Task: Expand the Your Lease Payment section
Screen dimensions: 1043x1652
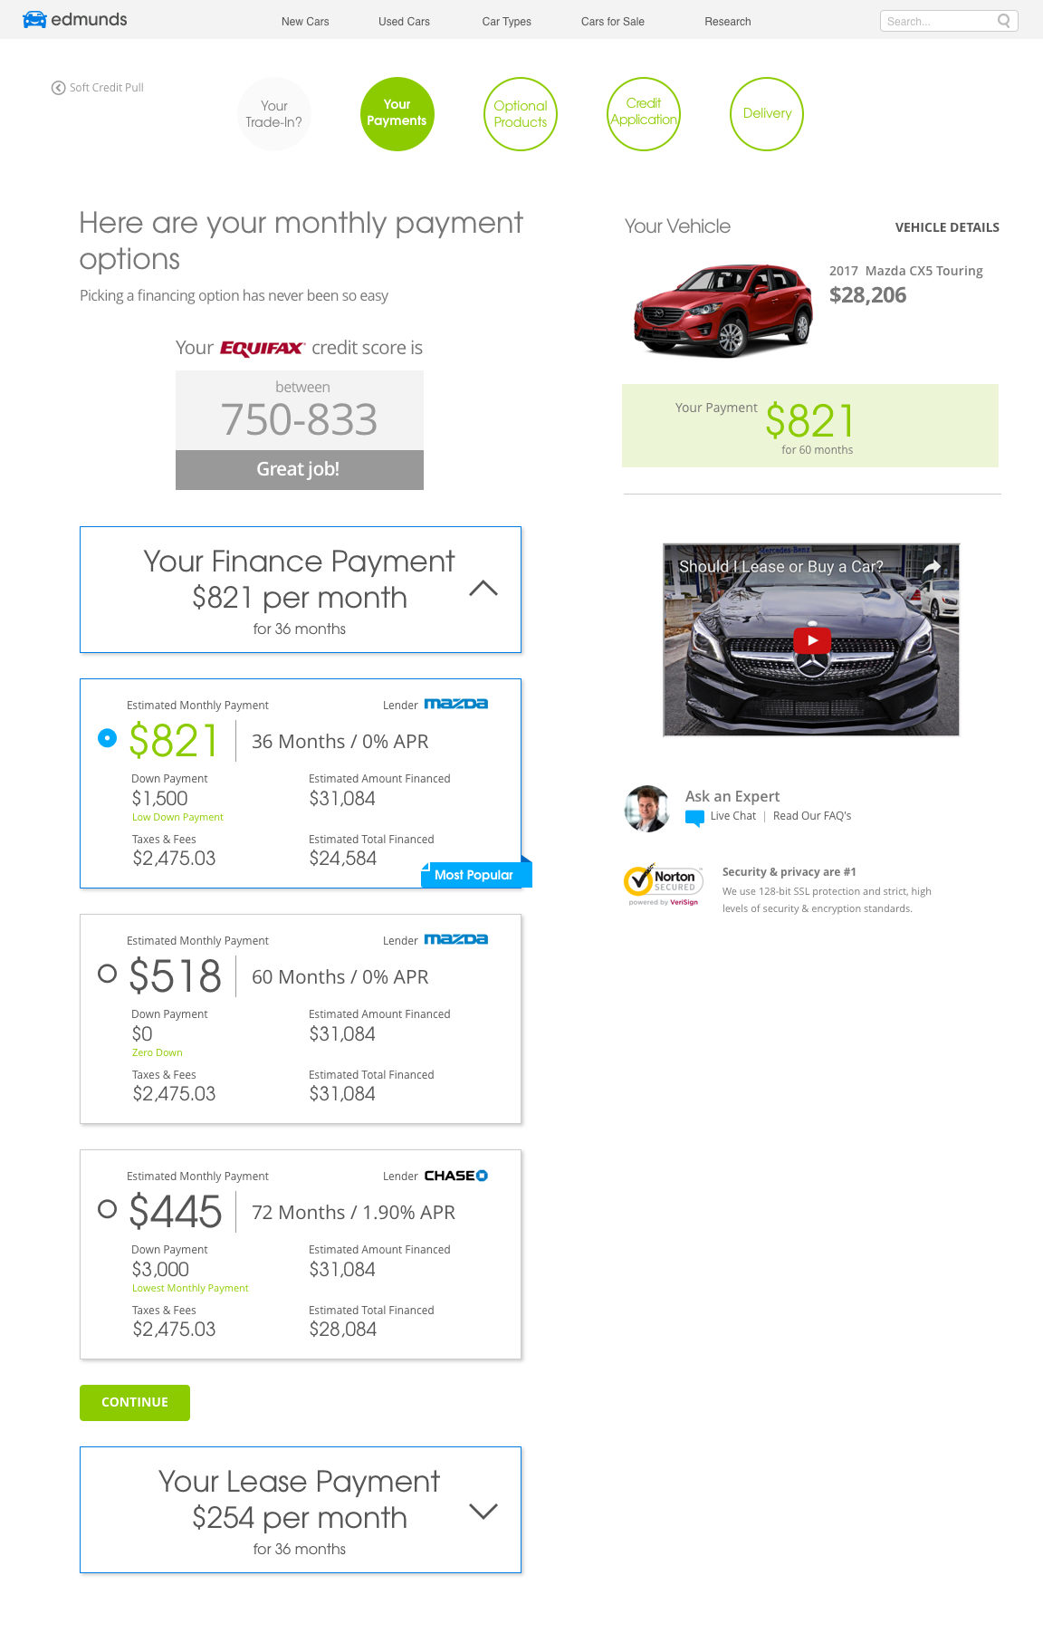Action: coord(483,1511)
